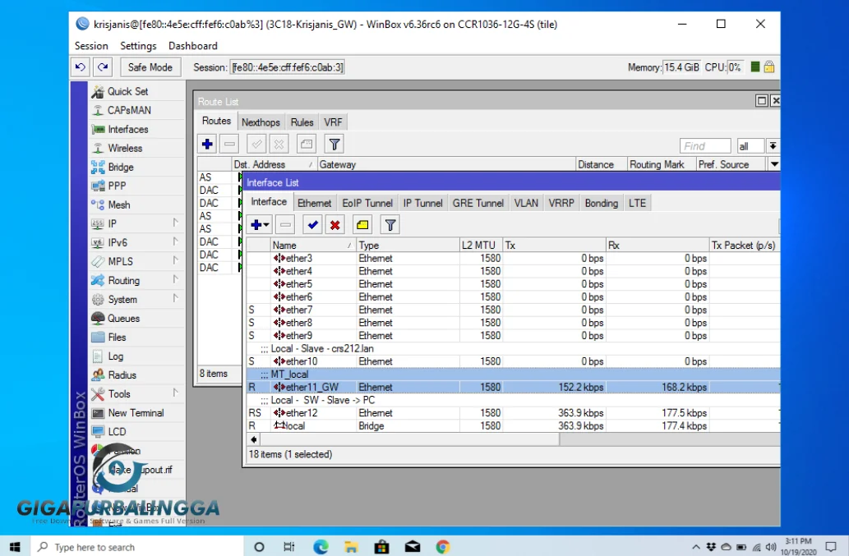Switch to Nexthops tab in Route List
This screenshot has width=849, height=556.
click(x=261, y=122)
